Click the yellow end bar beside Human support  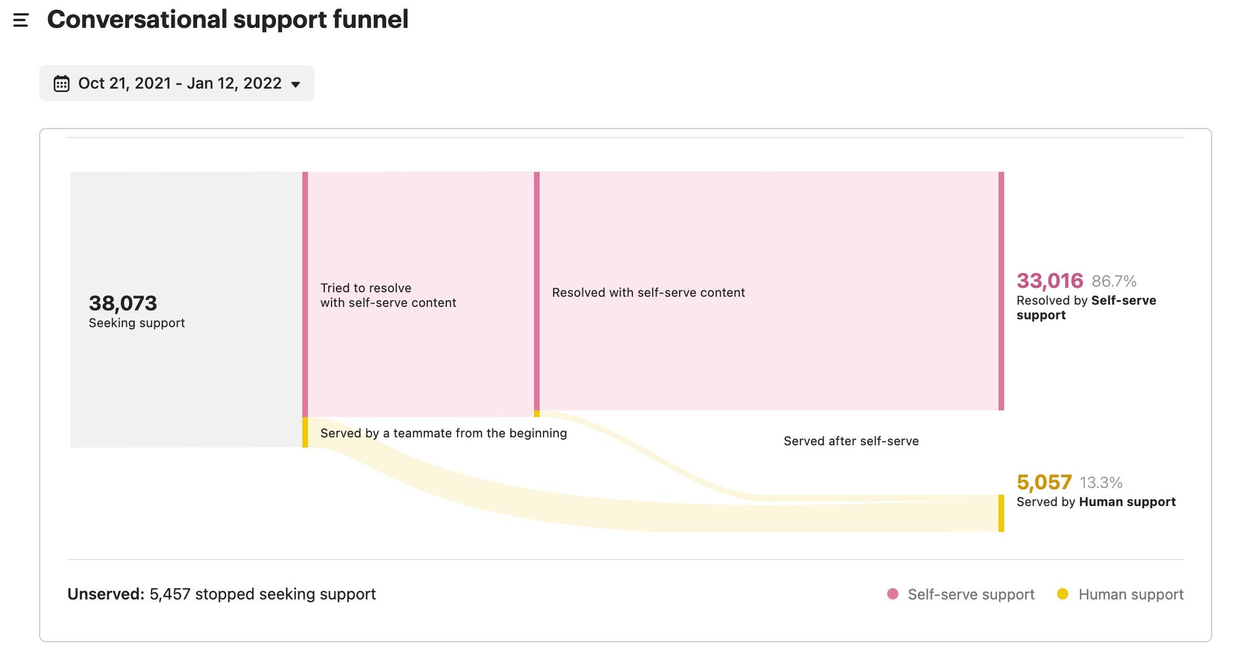pos(1001,513)
